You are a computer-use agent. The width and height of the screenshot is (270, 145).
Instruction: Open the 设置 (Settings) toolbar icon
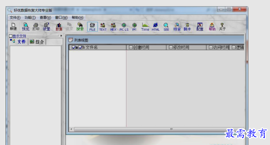[x=47, y=27]
